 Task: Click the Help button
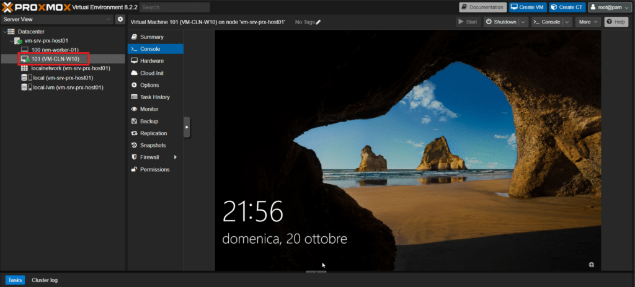click(616, 22)
